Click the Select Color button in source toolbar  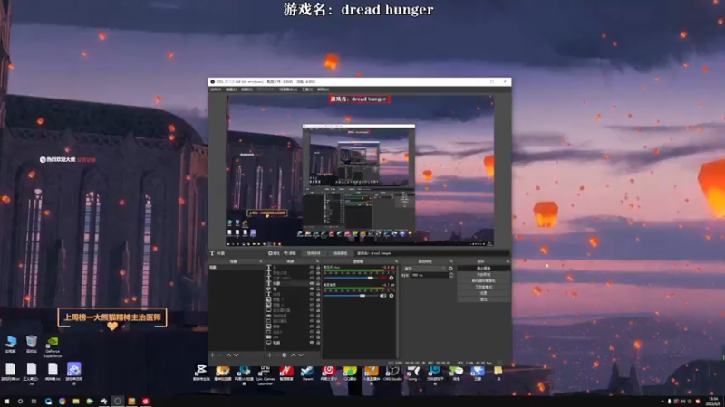341,253
